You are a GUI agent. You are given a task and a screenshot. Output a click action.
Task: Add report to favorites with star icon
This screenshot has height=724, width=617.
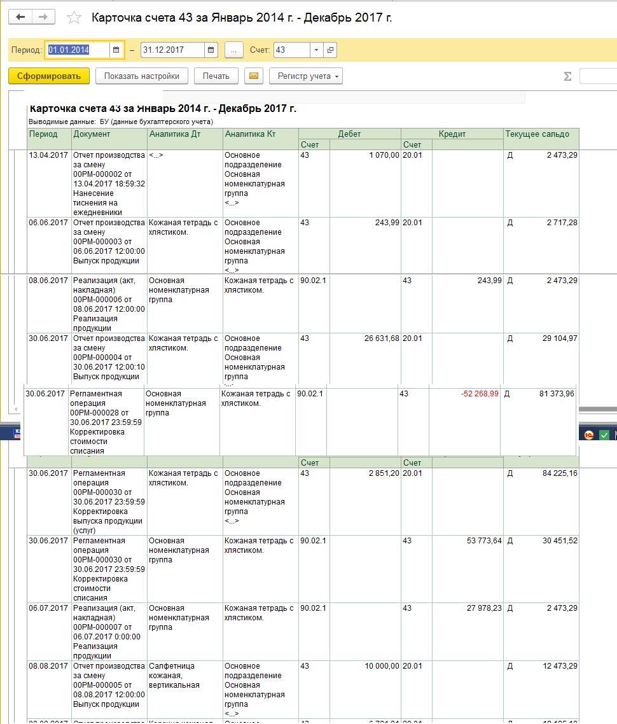tap(74, 18)
